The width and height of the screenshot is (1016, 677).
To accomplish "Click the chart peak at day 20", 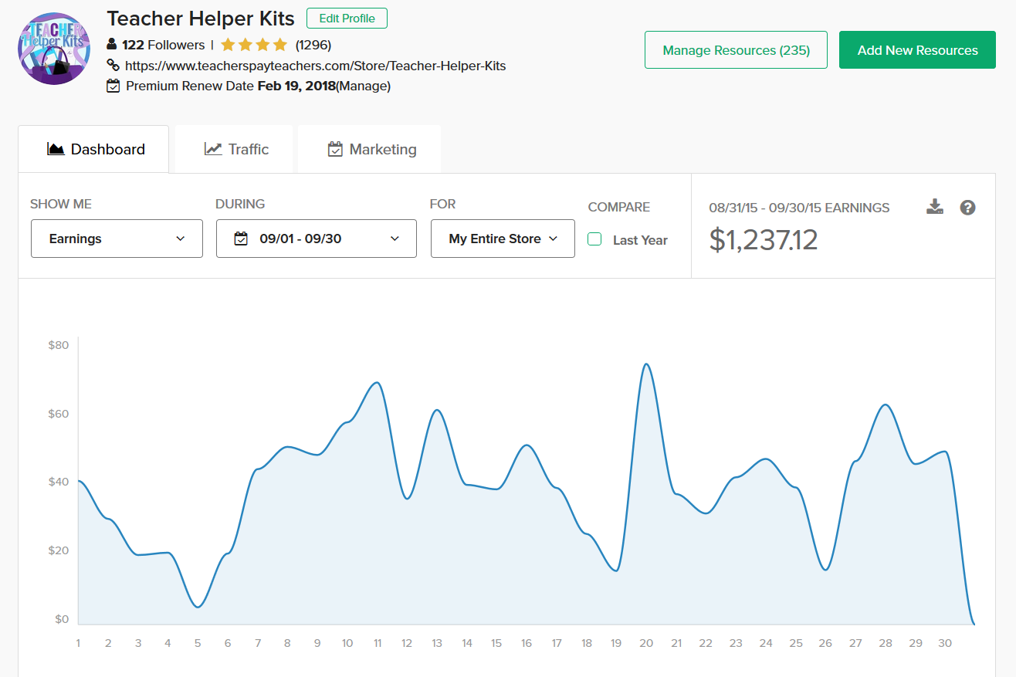I will pyautogui.click(x=646, y=364).
